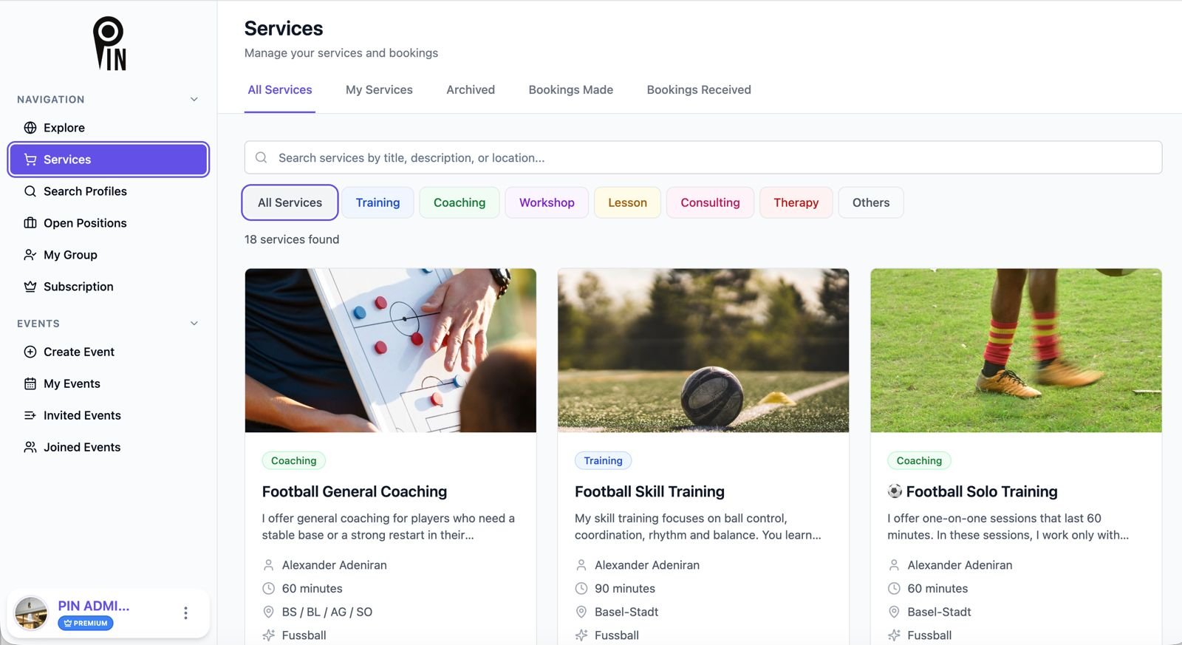Click the PIN logo icon
Screen dimensions: 1182x645
pos(109,44)
